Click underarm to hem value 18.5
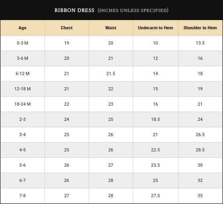This screenshot has height=204, width=223. pyautogui.click(x=156, y=119)
